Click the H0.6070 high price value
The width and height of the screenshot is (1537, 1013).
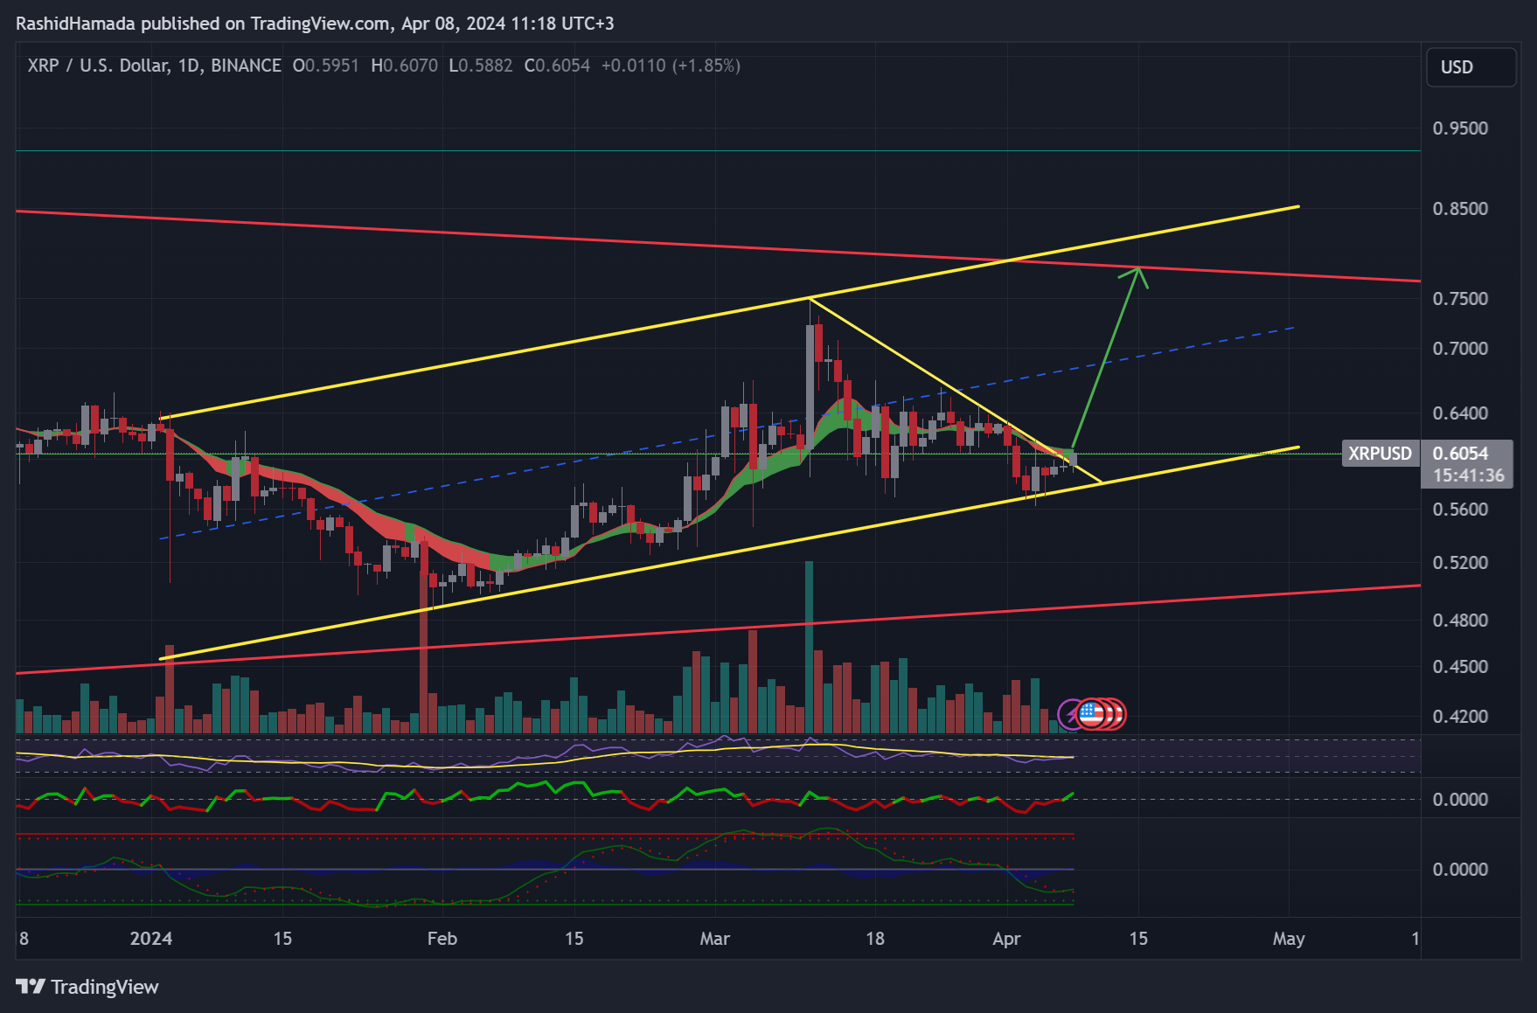tap(404, 66)
